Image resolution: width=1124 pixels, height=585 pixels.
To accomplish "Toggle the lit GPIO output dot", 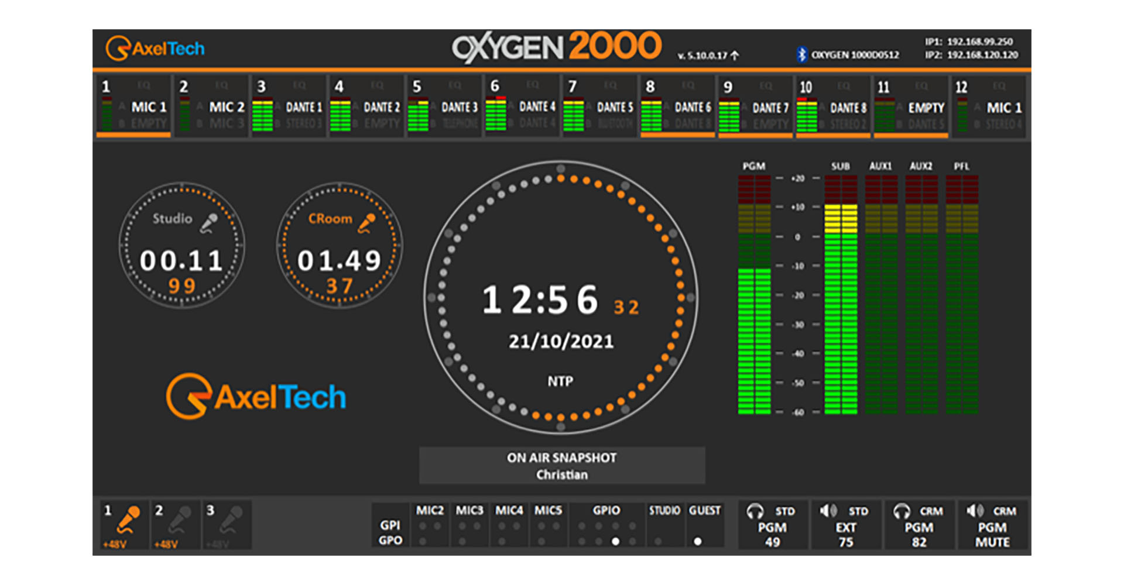I will 615,542.
